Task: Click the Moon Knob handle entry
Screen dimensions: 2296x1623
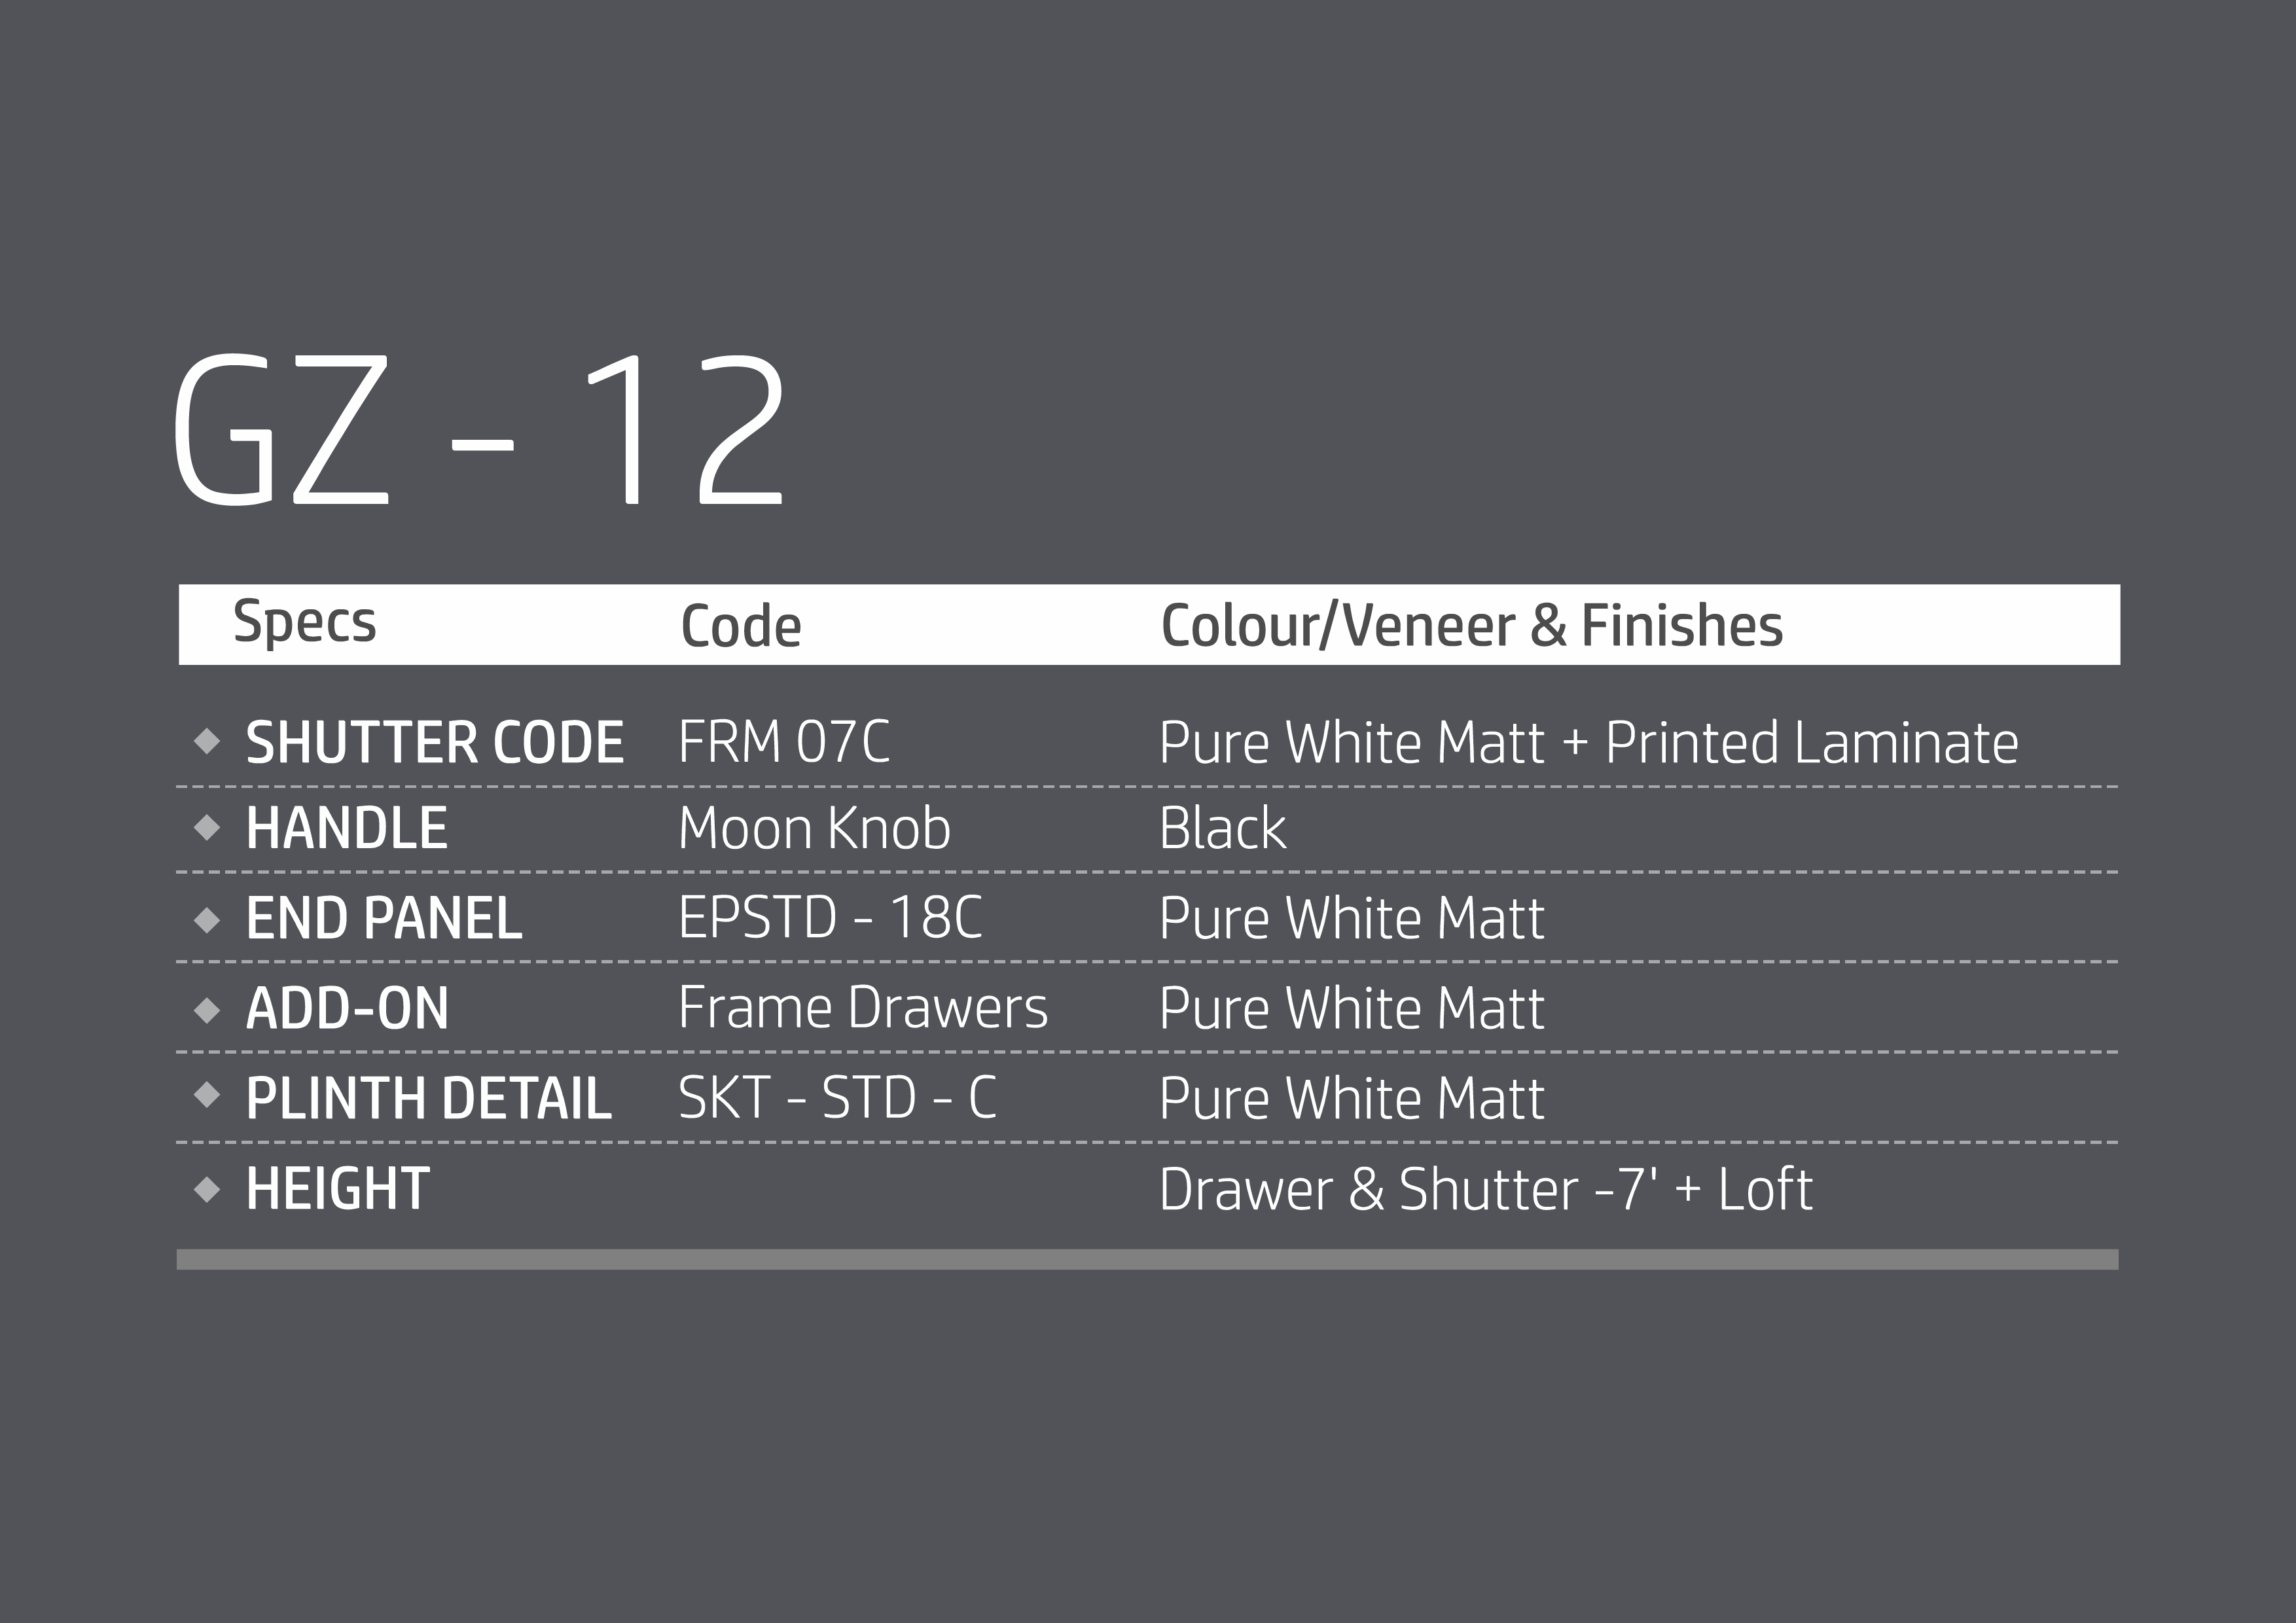Action: 814,829
